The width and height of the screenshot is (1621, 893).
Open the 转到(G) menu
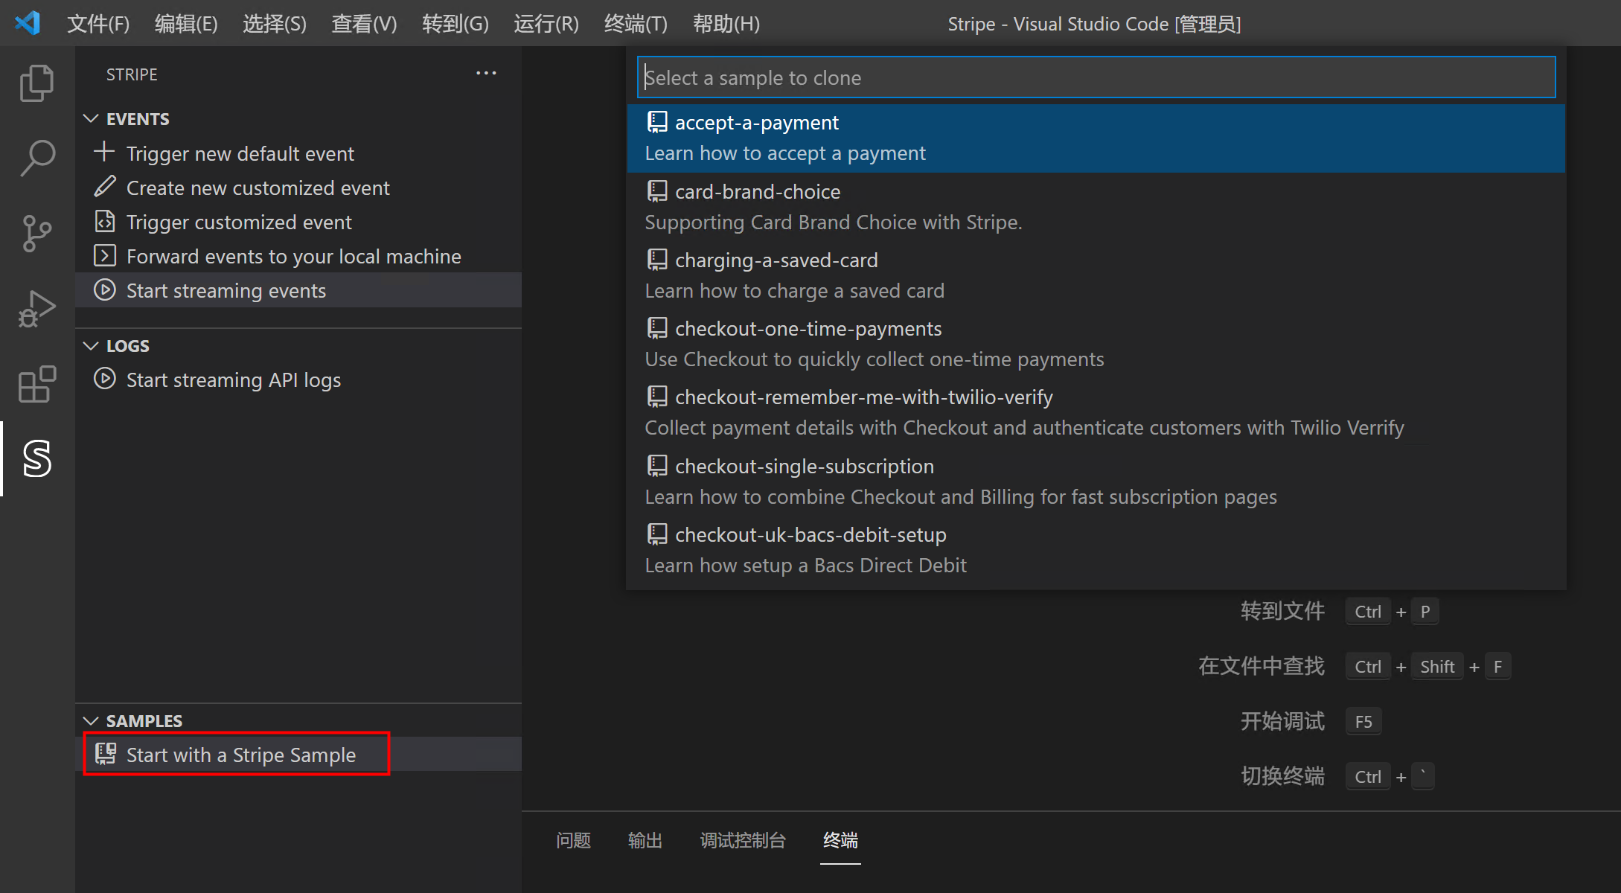tap(455, 24)
